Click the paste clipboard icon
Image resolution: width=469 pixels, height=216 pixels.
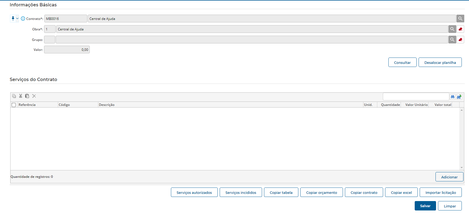(27, 96)
